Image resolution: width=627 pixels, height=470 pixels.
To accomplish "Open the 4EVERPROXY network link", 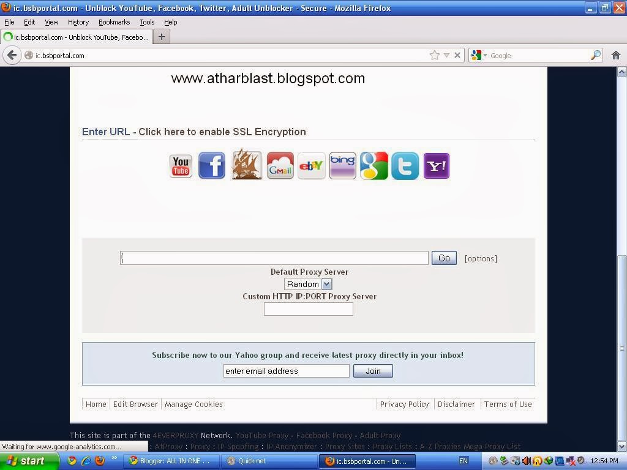I will click(176, 435).
